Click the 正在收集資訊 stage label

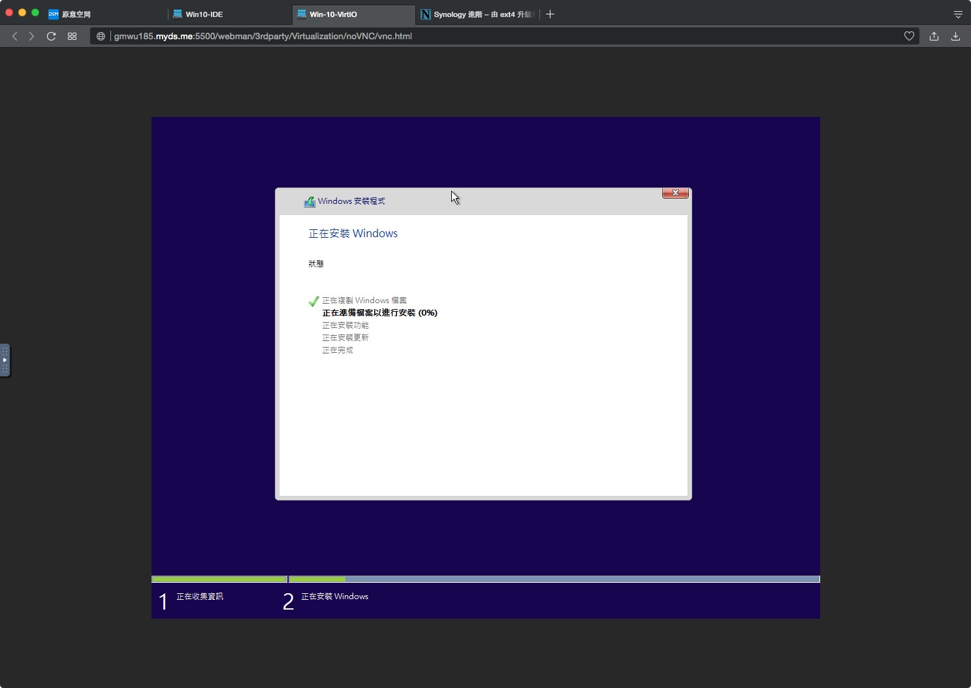(x=200, y=597)
